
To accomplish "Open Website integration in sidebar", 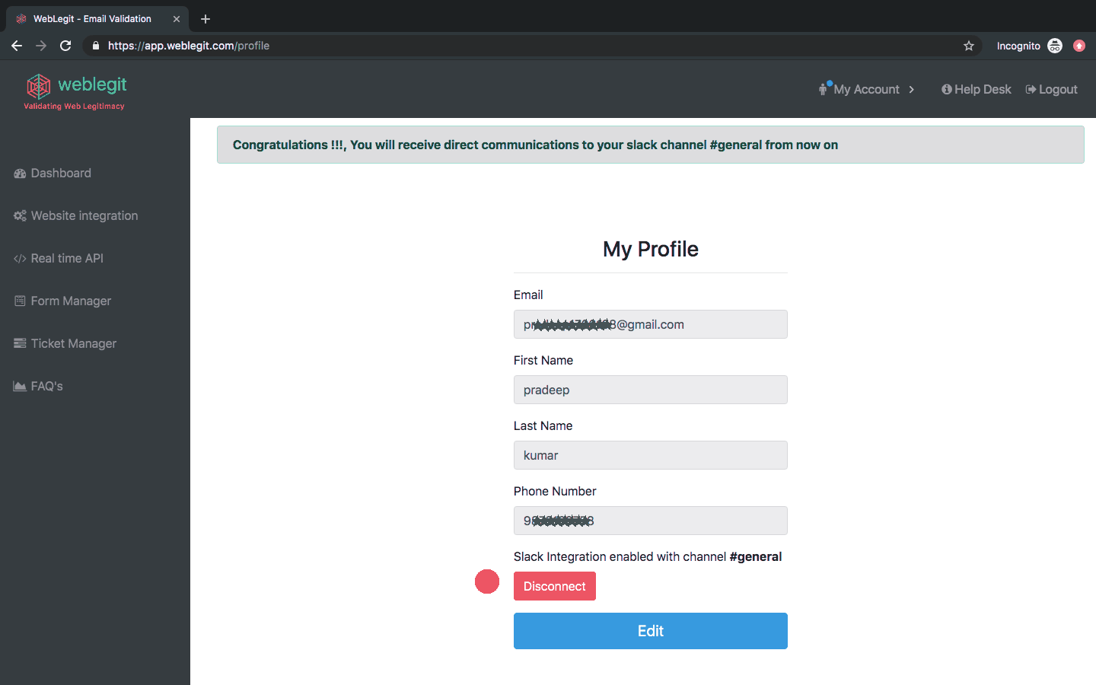I will (76, 216).
